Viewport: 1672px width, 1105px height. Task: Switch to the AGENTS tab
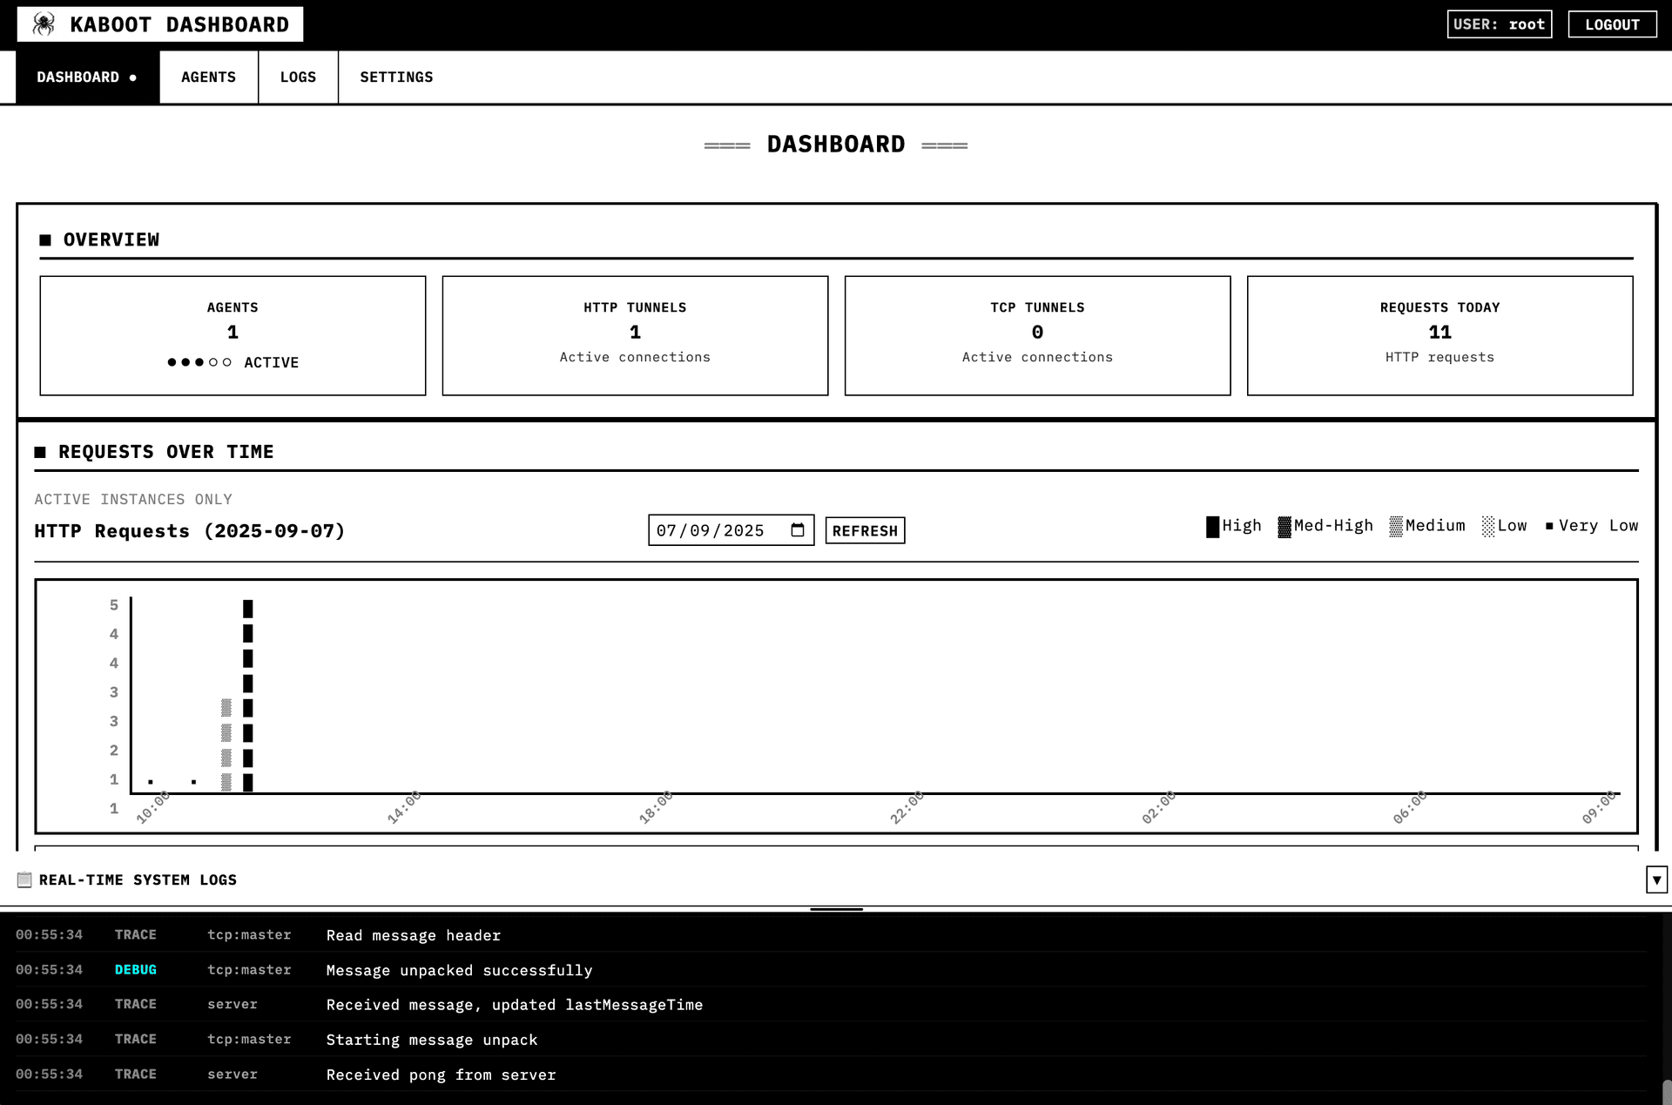click(x=208, y=77)
